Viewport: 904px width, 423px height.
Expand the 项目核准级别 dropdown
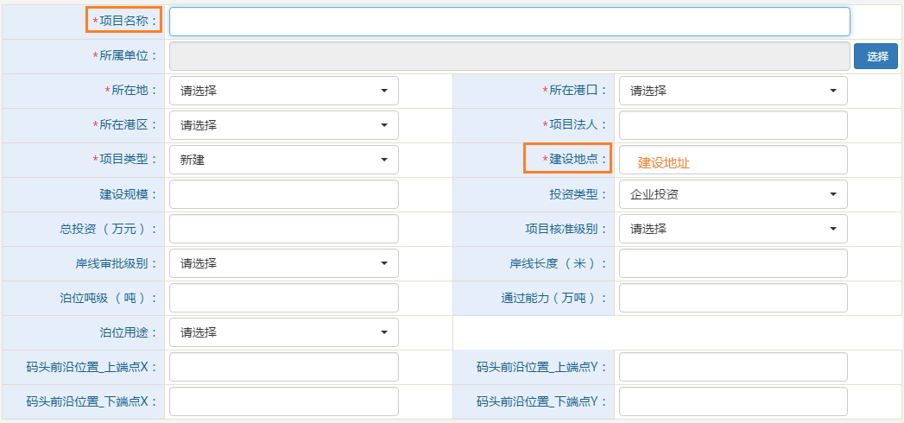(732, 229)
